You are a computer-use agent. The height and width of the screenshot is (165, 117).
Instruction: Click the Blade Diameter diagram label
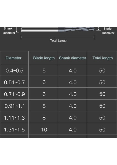108,31
